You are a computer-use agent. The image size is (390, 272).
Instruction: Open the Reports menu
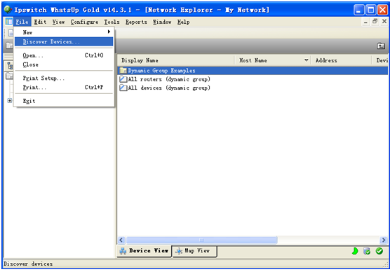[136, 22]
